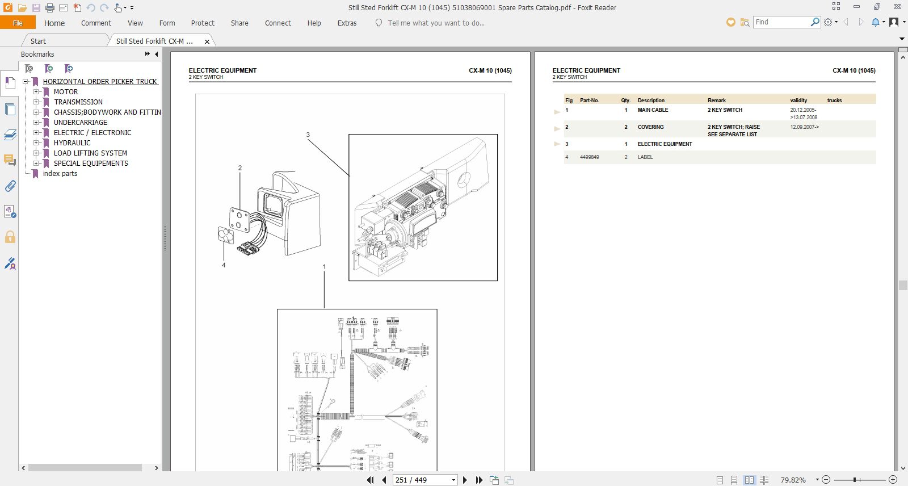Collapse HORIZONTAL ORDER PICKER TRUCK bookmark
The height and width of the screenshot is (486, 908).
click(26, 82)
